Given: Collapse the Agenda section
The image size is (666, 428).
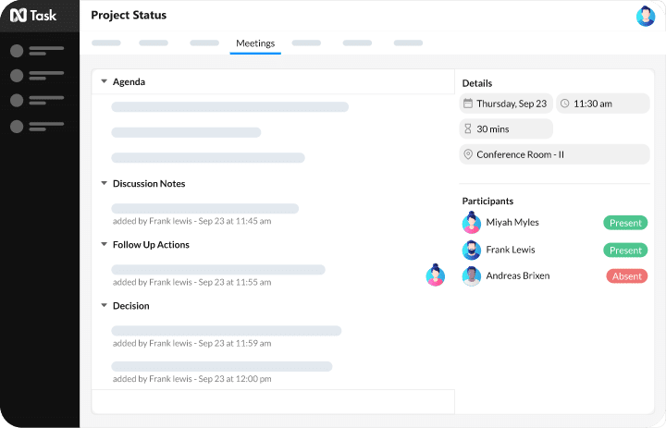Looking at the screenshot, I should [105, 82].
